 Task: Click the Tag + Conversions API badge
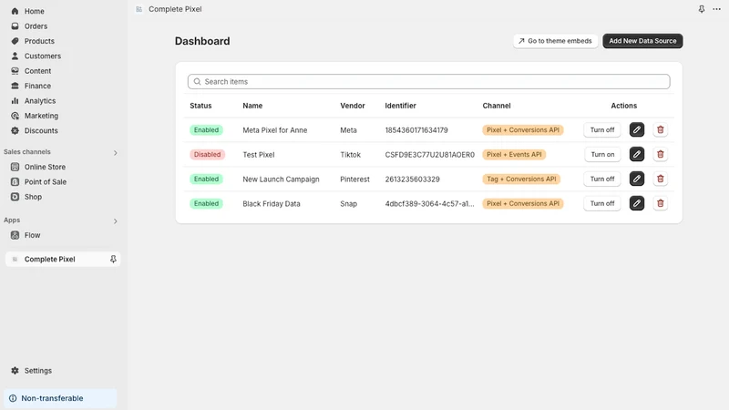click(521, 179)
